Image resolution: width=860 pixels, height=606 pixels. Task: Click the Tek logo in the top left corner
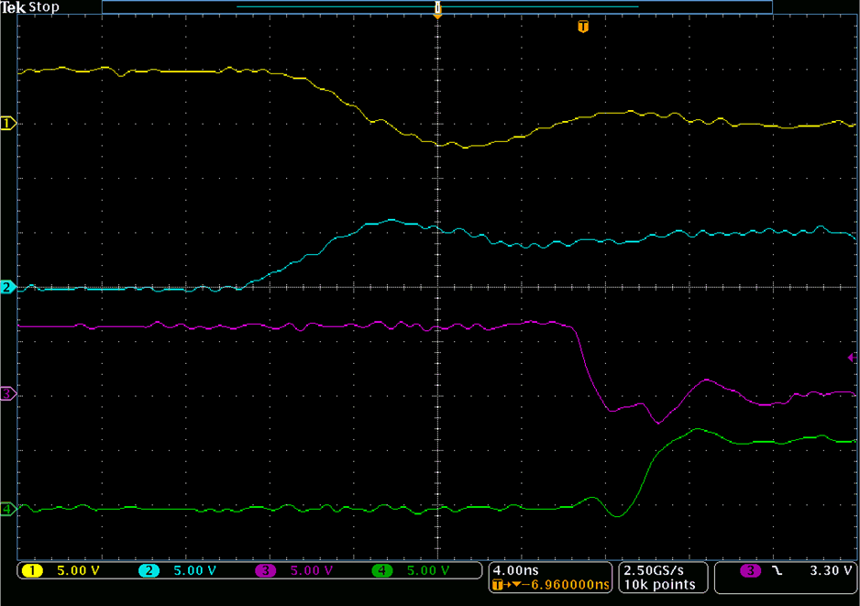15,6
